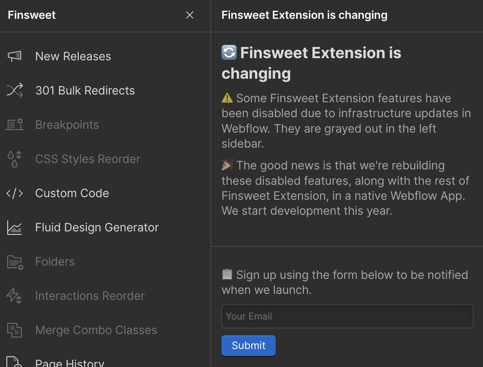This screenshot has height=367, width=483.
Task: Click the Merge Combo Classes icon
Action: tap(15, 330)
